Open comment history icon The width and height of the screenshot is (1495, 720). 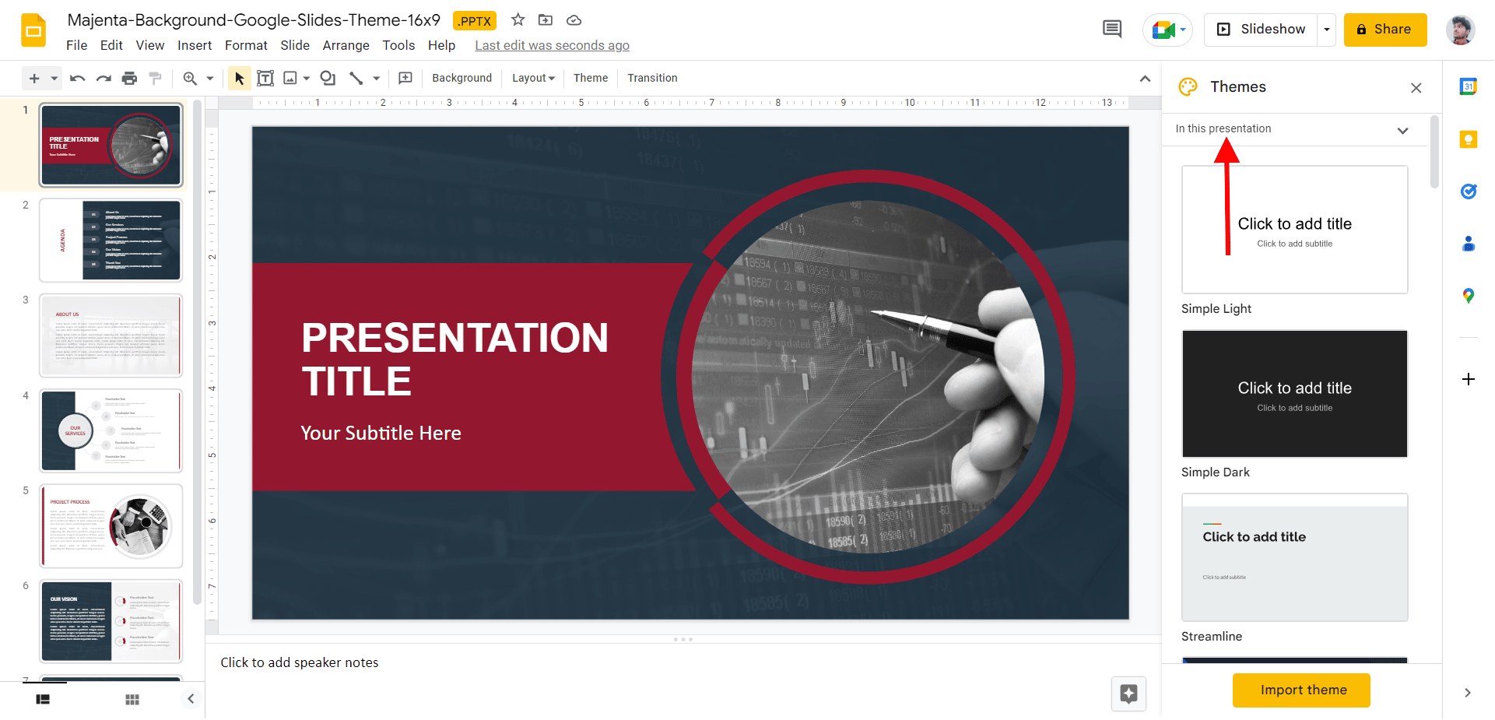(1112, 30)
